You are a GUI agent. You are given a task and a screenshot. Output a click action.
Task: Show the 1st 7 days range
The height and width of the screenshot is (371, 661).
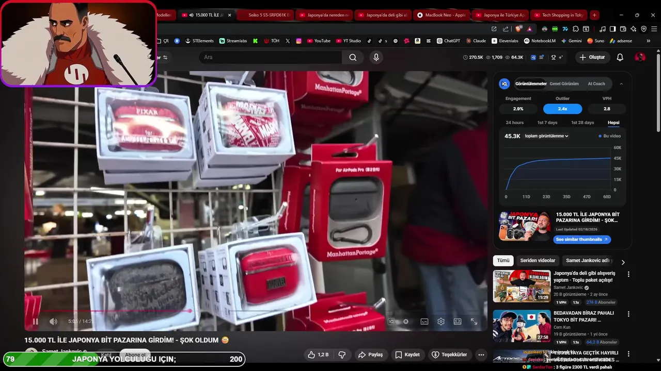click(x=547, y=123)
